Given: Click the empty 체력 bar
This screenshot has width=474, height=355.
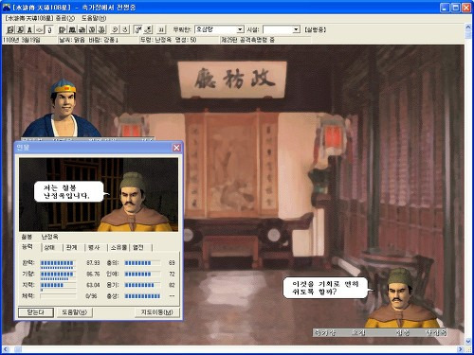Looking at the screenshot, I should tap(58, 296).
